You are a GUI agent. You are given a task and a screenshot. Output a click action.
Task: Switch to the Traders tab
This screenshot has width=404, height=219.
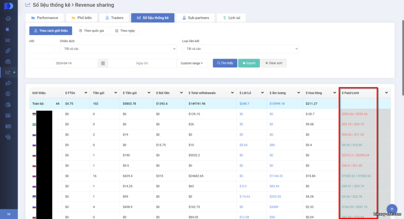[114, 18]
